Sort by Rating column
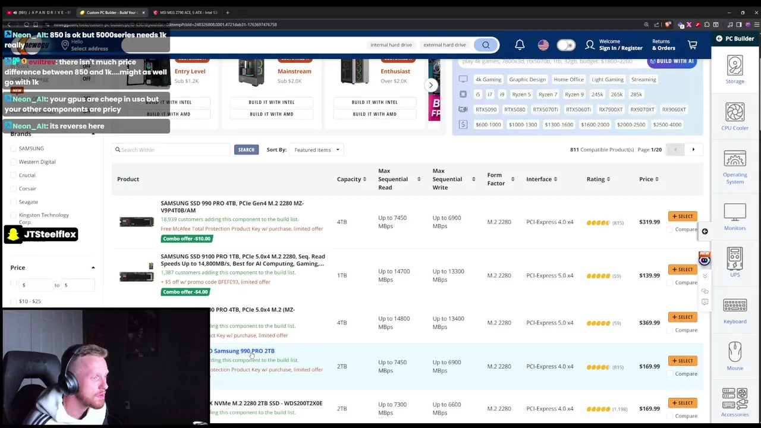The width and height of the screenshot is (761, 428). [608, 180]
